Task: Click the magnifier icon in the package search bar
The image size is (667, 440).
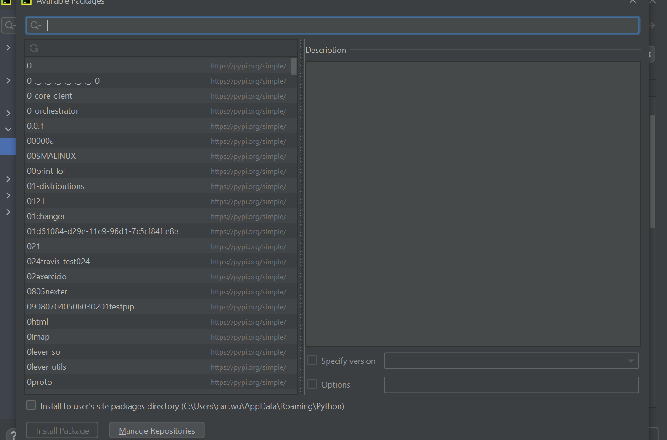Action: coord(36,25)
